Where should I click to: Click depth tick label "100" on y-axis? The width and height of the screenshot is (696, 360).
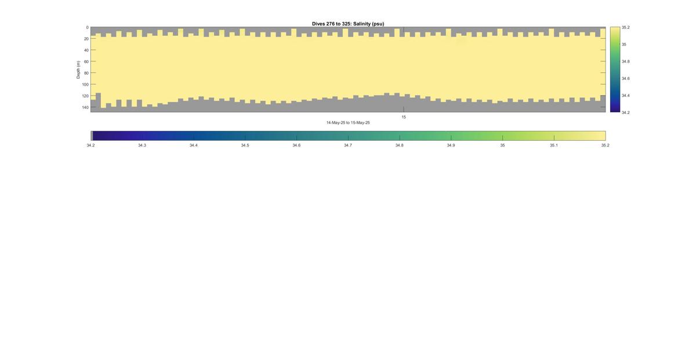pos(85,85)
